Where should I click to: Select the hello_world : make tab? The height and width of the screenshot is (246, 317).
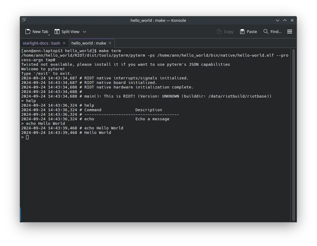89,43
